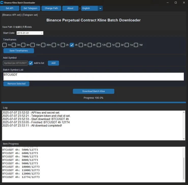Click log line 'API key and secret set.'
Screen dimensions: 188x185
coord(31,113)
